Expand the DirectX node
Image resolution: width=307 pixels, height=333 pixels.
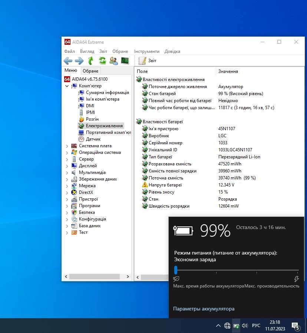tap(67, 193)
